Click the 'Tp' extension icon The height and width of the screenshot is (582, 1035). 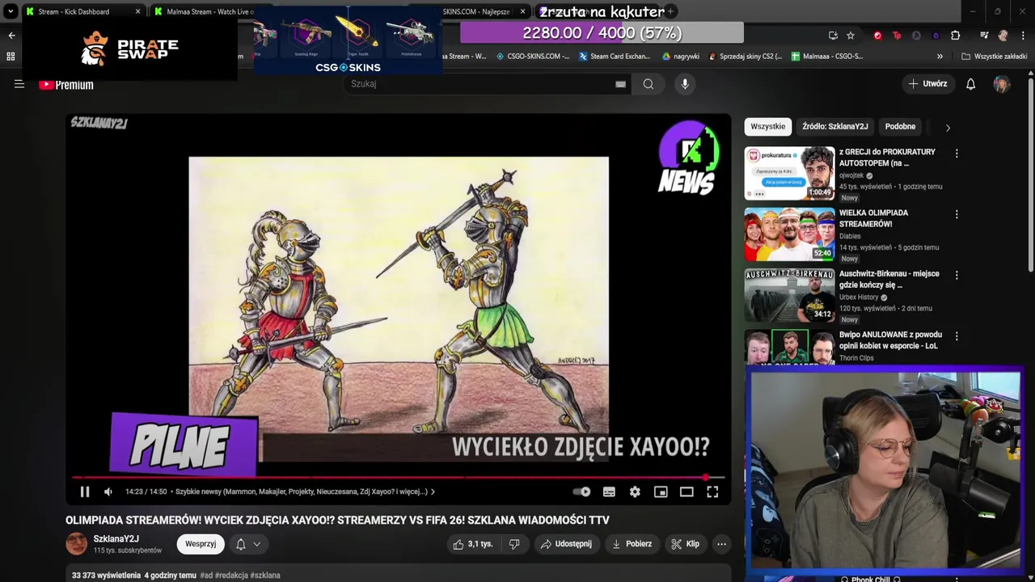click(x=897, y=36)
